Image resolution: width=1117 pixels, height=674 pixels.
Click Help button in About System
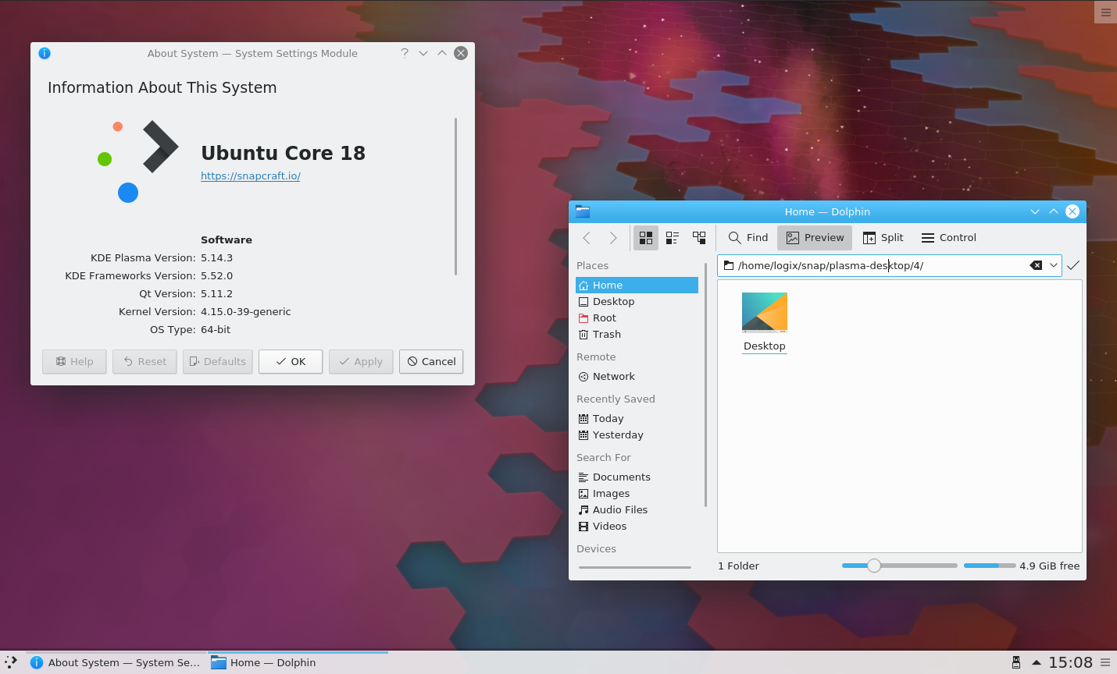(x=74, y=362)
